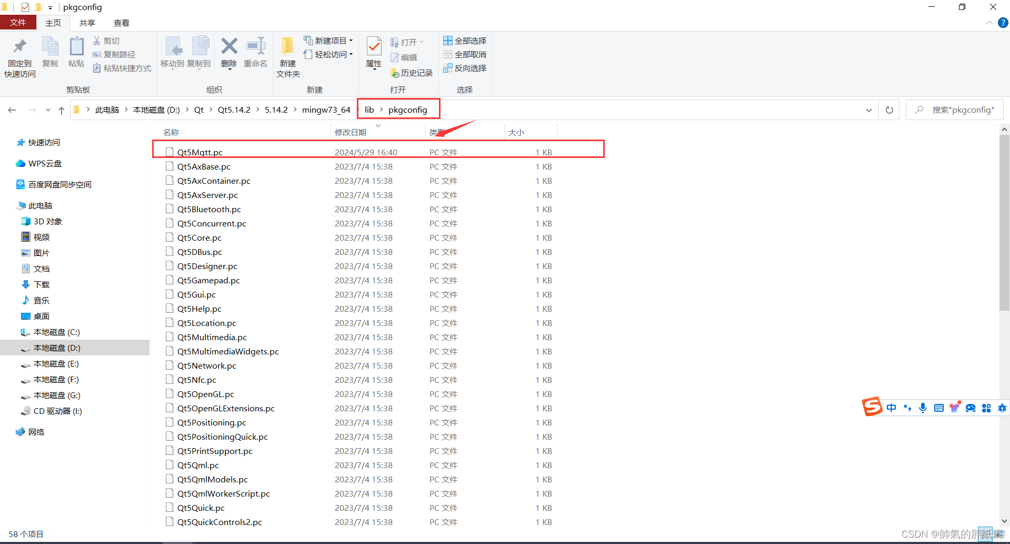The width and height of the screenshot is (1010, 544).
Task: Collapse the ribbon with the chevron arrow
Action: [x=988, y=23]
